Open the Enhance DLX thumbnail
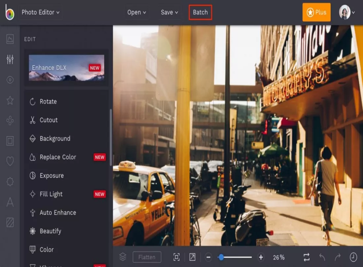 pos(66,68)
